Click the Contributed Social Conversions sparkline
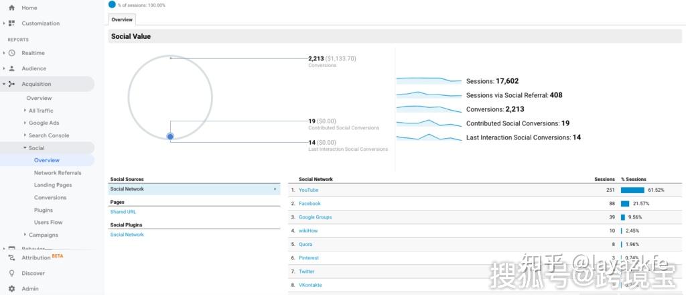 pos(429,123)
